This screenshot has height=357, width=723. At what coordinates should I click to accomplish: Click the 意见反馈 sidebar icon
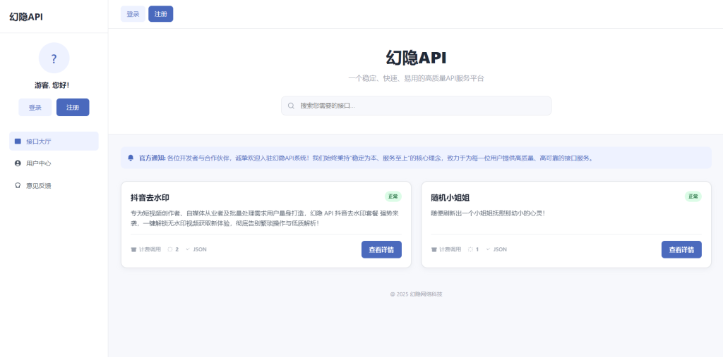(18, 185)
